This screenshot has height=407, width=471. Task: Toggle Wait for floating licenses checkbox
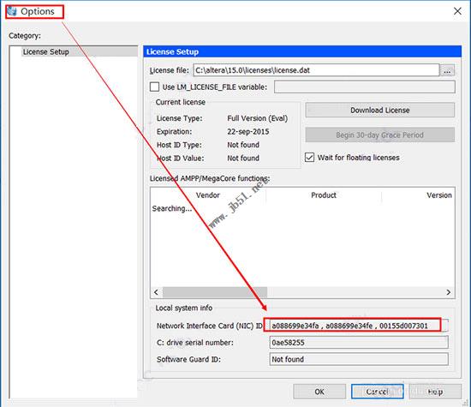coord(309,158)
